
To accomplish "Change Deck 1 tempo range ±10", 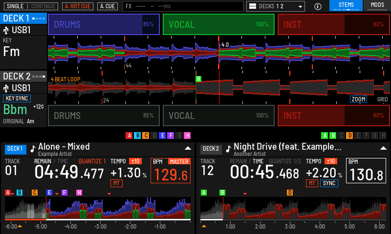I will coord(135,161).
